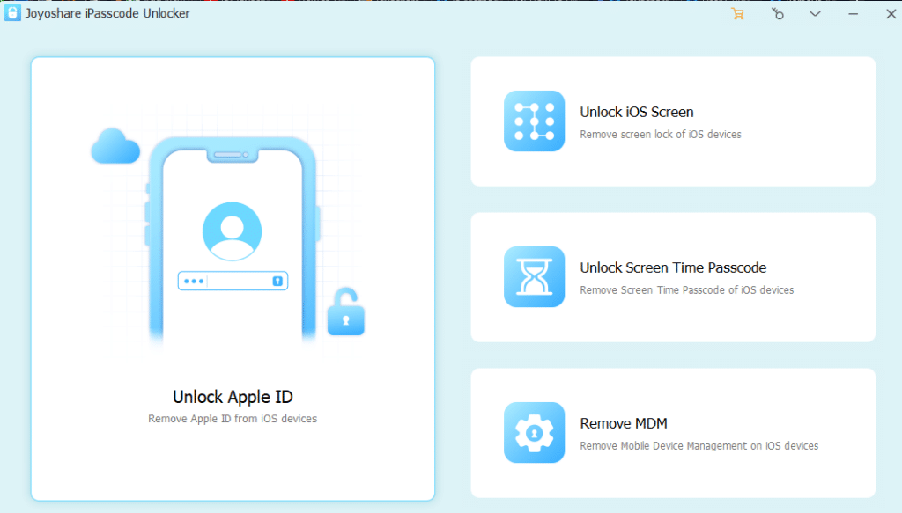This screenshot has width=902, height=513.
Task: Select the Remove MDM gear icon
Action: pos(534,432)
